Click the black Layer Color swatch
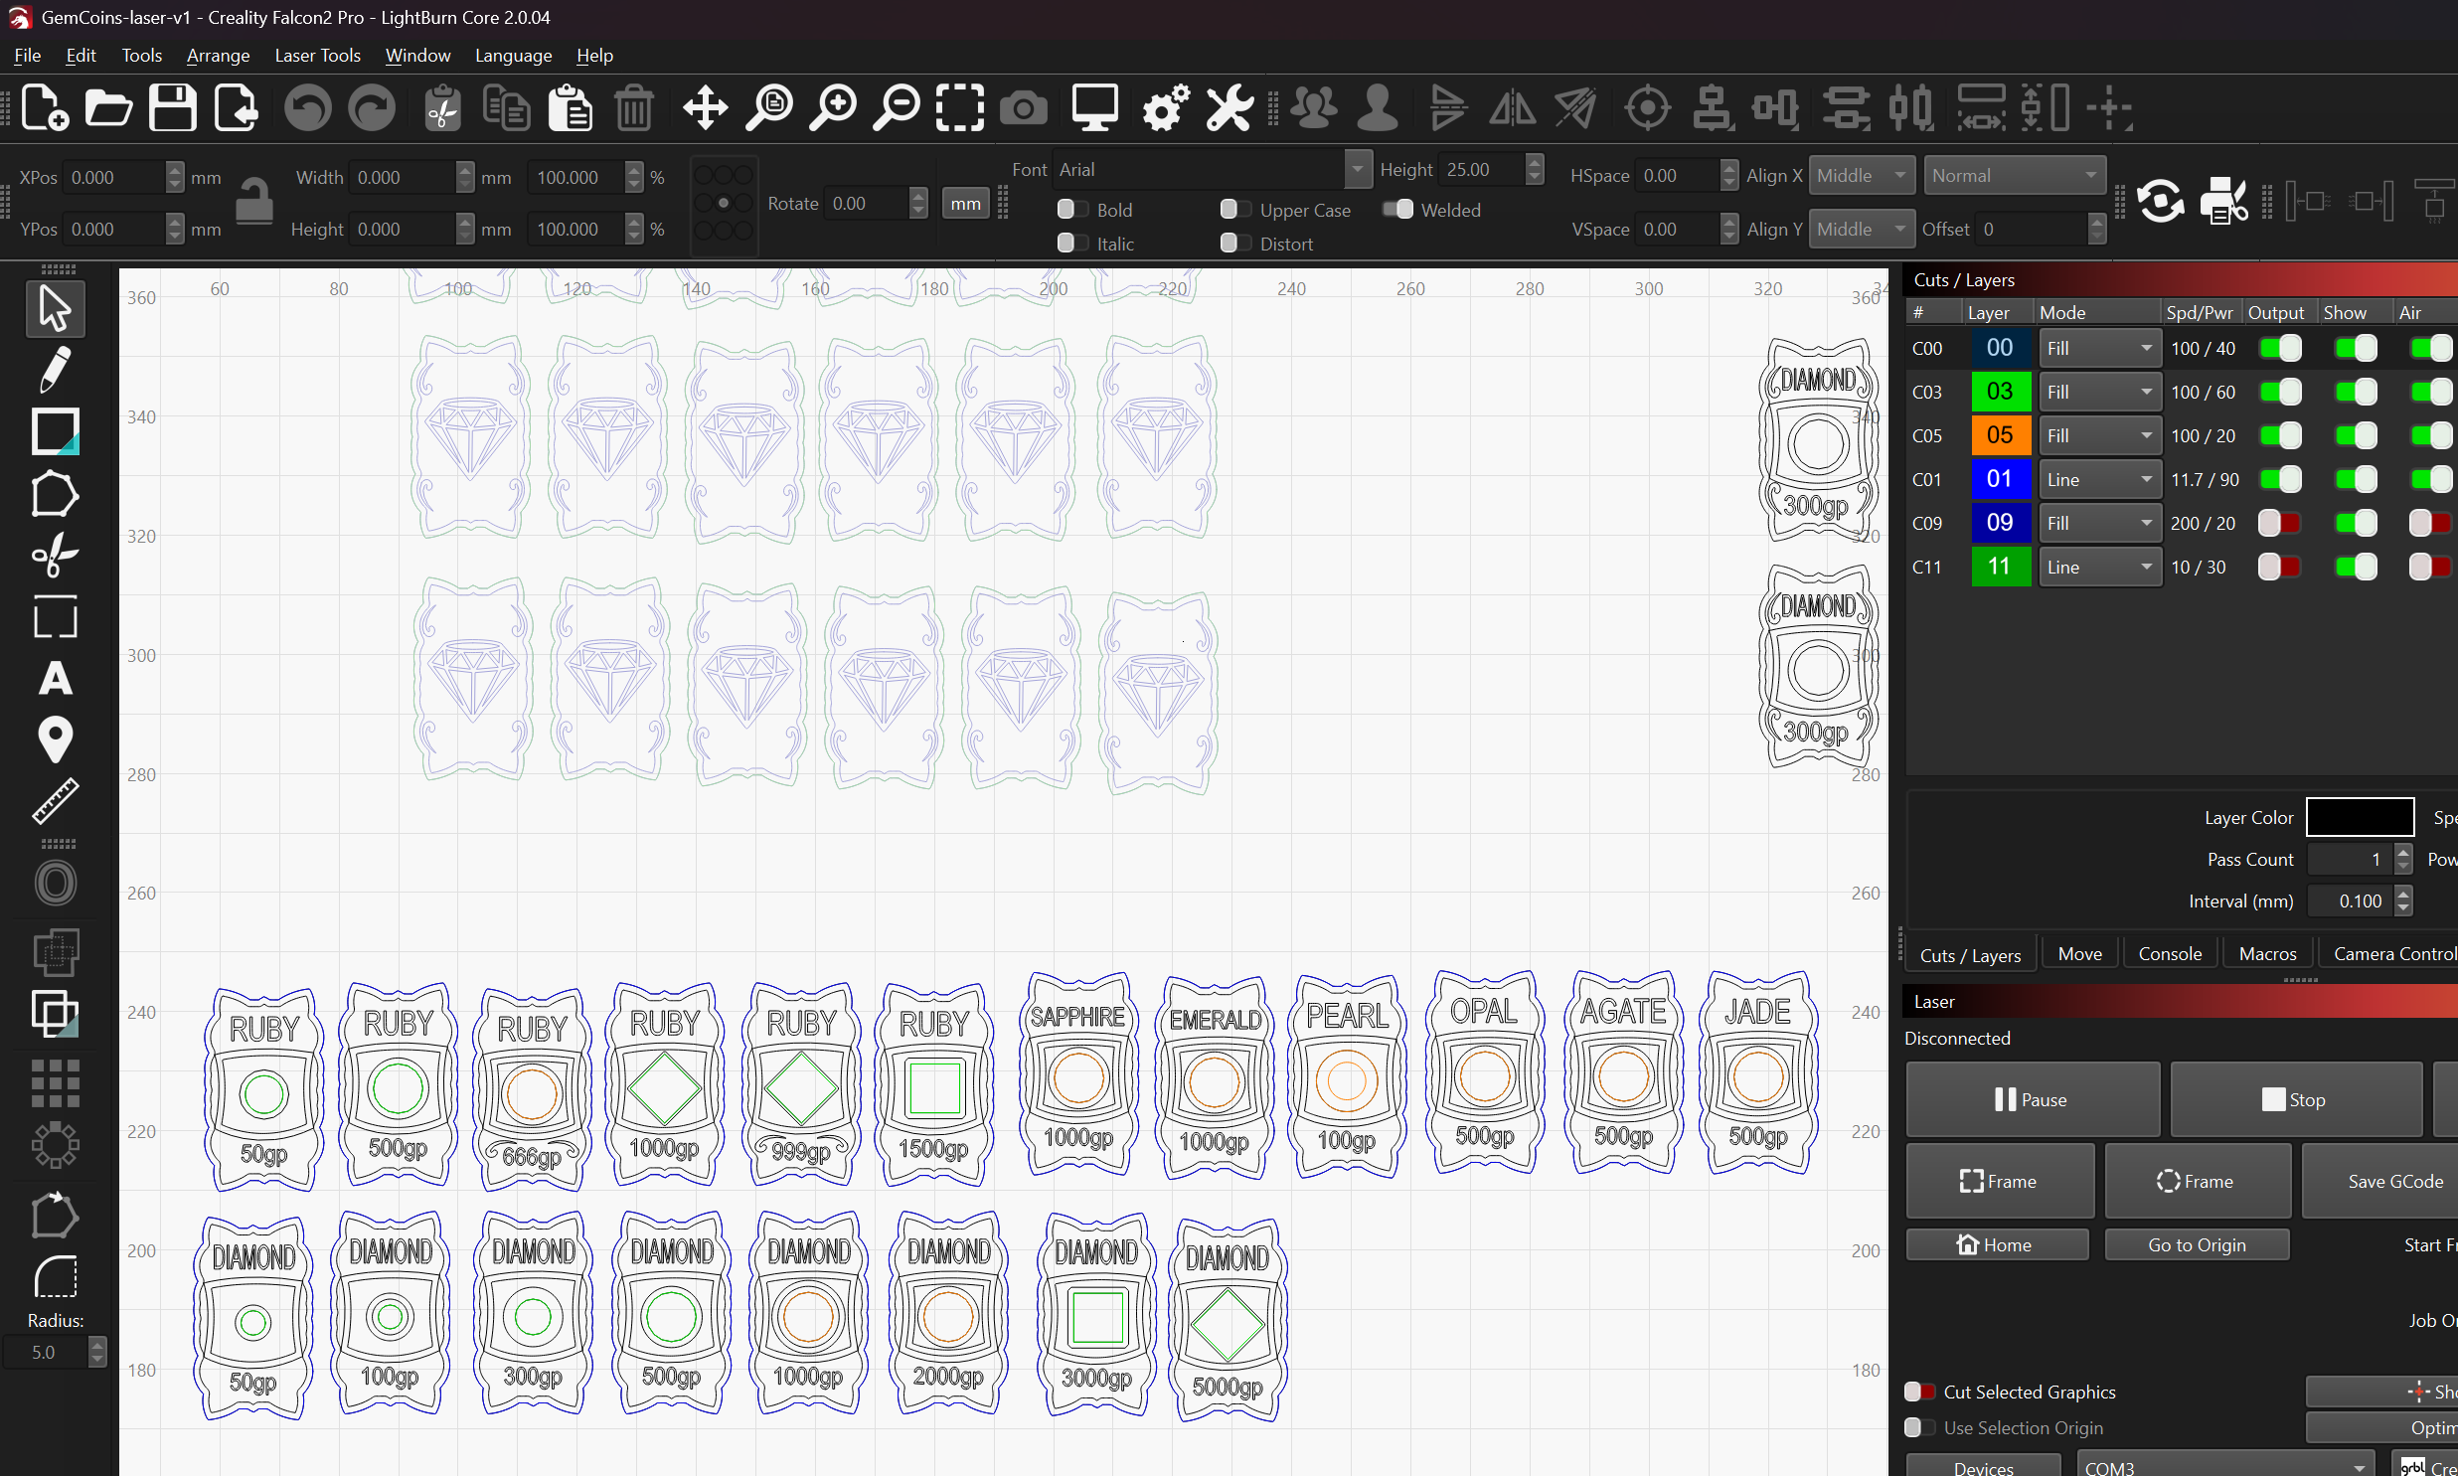The height and width of the screenshot is (1476, 2458). click(x=2360, y=818)
